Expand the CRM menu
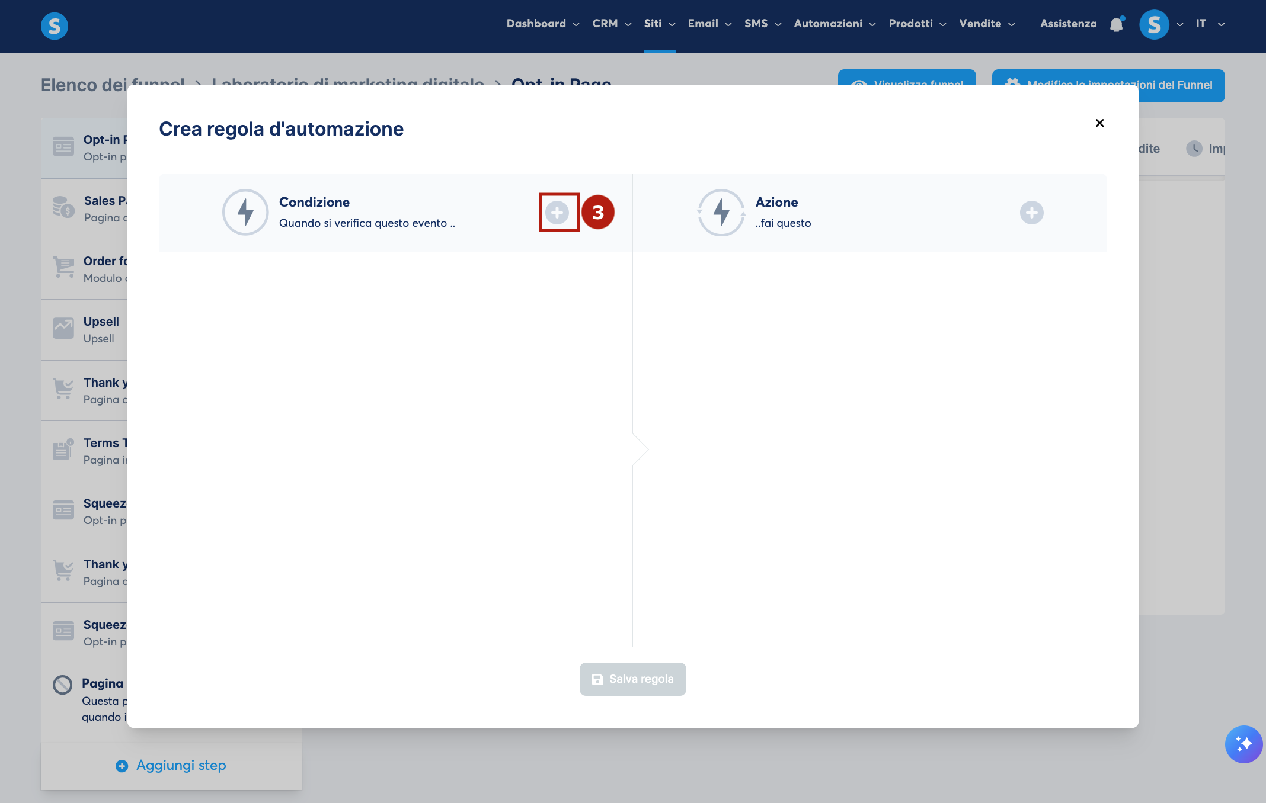The height and width of the screenshot is (803, 1266). [x=612, y=24]
